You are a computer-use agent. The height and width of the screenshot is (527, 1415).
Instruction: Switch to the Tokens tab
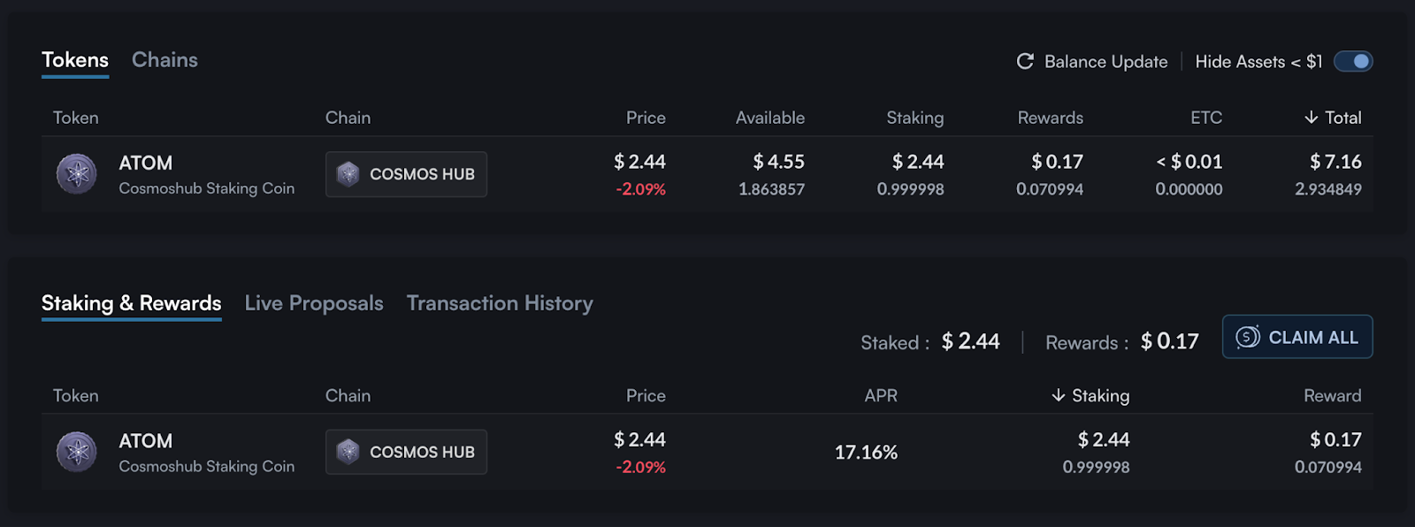point(74,59)
